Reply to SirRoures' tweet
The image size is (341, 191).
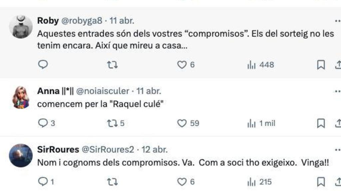point(43,181)
